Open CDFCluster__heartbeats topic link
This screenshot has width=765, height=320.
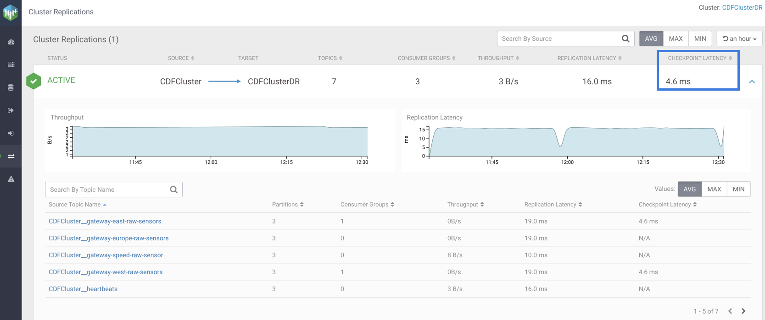(83, 289)
